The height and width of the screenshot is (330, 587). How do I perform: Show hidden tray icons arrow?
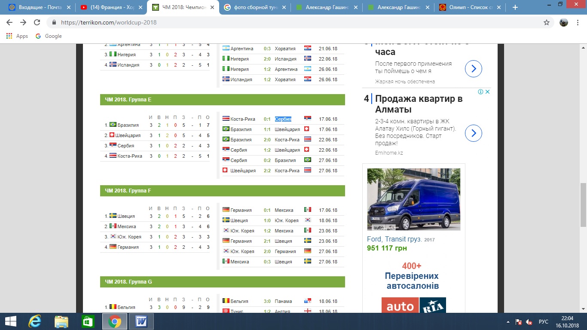click(508, 322)
